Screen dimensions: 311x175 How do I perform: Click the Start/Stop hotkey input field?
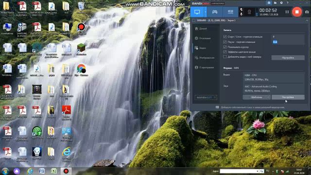[x=288, y=37]
